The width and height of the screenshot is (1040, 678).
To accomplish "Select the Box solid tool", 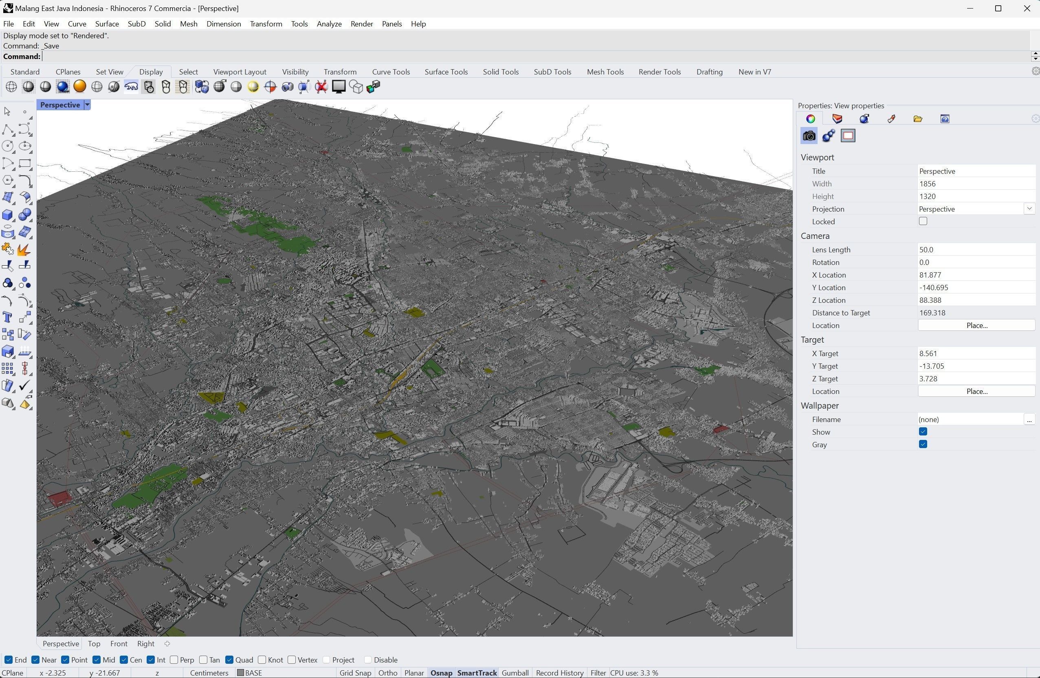I will pyautogui.click(x=8, y=215).
